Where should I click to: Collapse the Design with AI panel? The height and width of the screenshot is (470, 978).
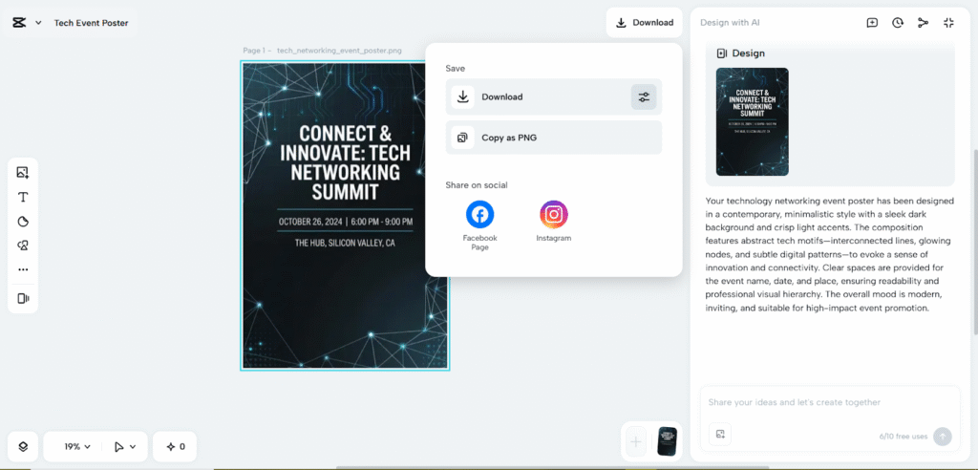[948, 23]
